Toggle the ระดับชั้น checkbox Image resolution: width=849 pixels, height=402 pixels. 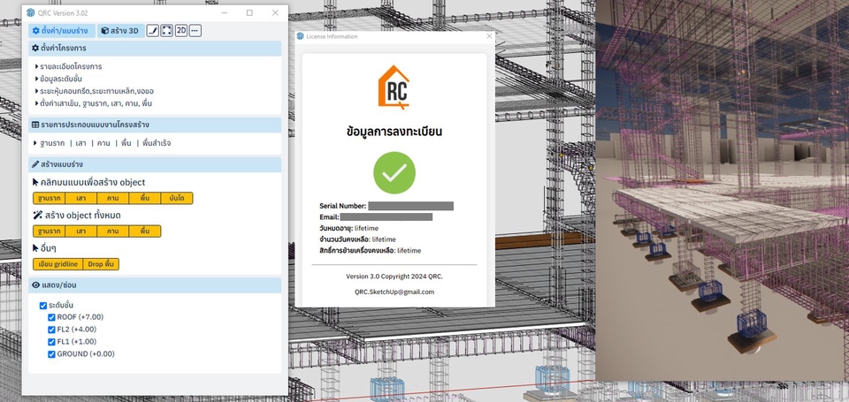click(43, 306)
